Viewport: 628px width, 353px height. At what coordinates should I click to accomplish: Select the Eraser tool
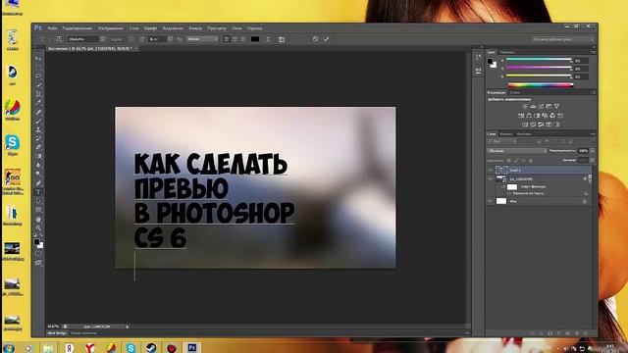pos(38,148)
